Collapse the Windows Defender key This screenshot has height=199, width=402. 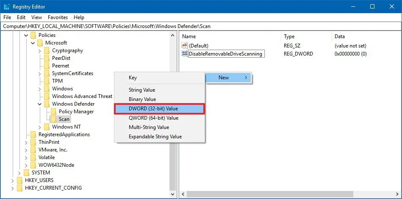click(x=39, y=104)
